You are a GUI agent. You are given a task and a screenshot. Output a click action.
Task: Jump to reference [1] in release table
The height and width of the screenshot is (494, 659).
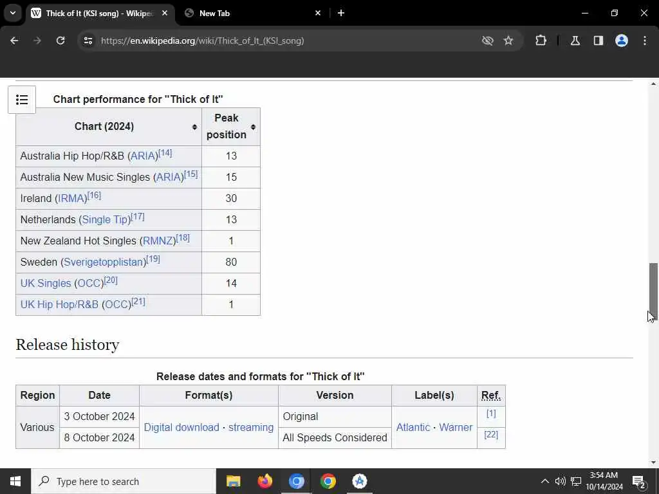(x=491, y=414)
